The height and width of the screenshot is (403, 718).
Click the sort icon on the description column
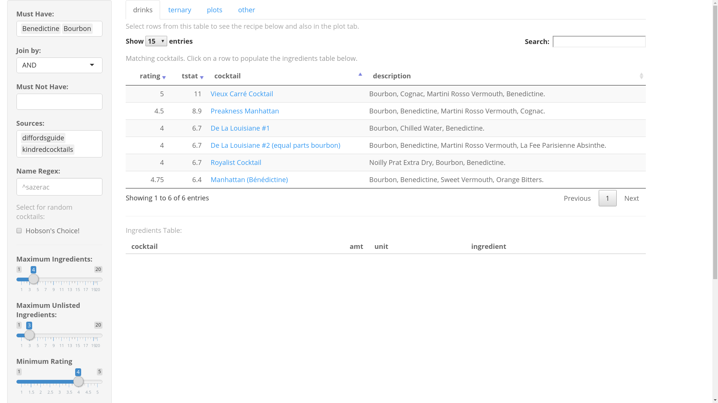pos(642,76)
